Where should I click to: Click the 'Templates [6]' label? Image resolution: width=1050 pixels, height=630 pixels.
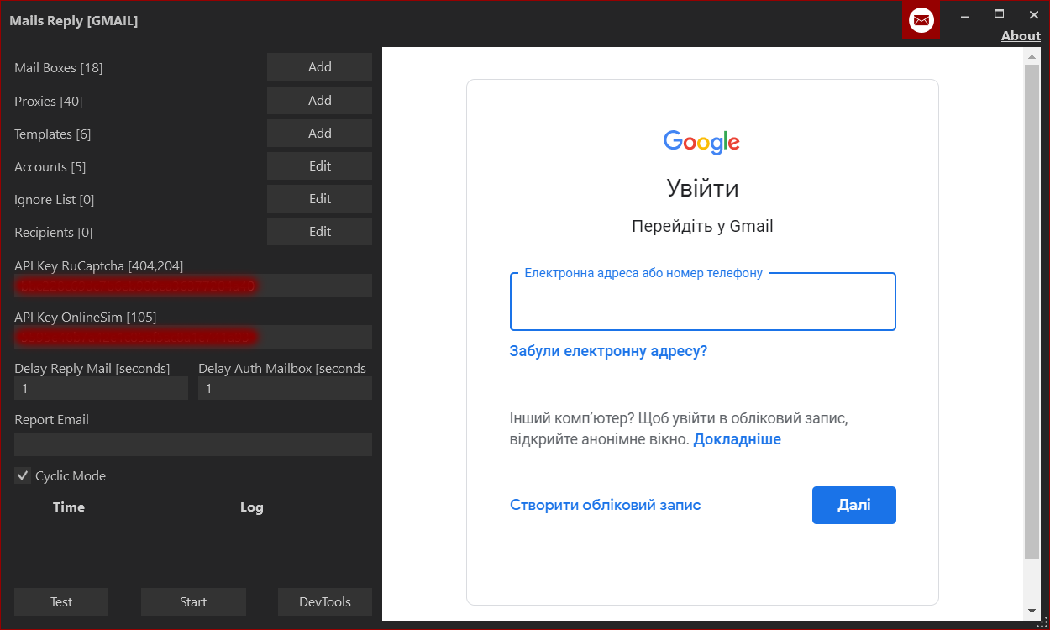(x=53, y=134)
